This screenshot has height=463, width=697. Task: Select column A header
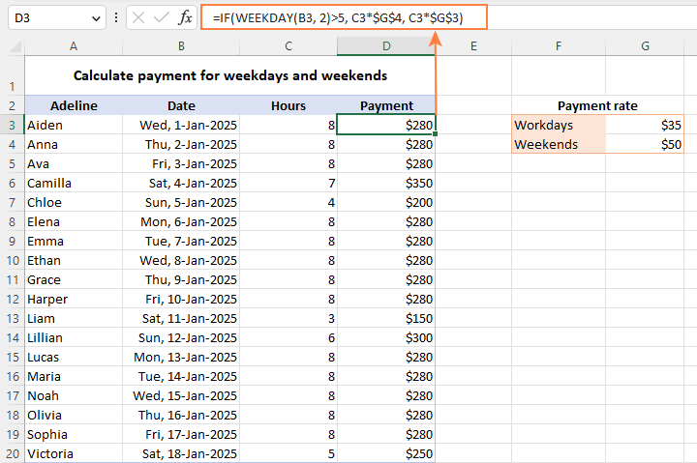pyautogui.click(x=74, y=46)
